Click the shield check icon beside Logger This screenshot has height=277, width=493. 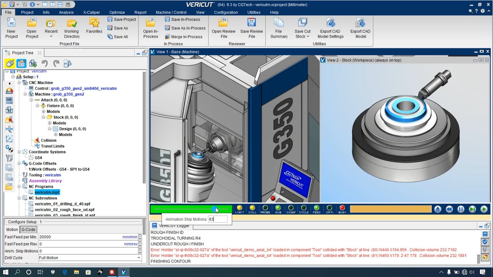[485, 241]
